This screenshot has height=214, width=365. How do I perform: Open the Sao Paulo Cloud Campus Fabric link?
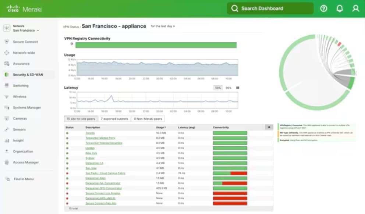click(105, 173)
